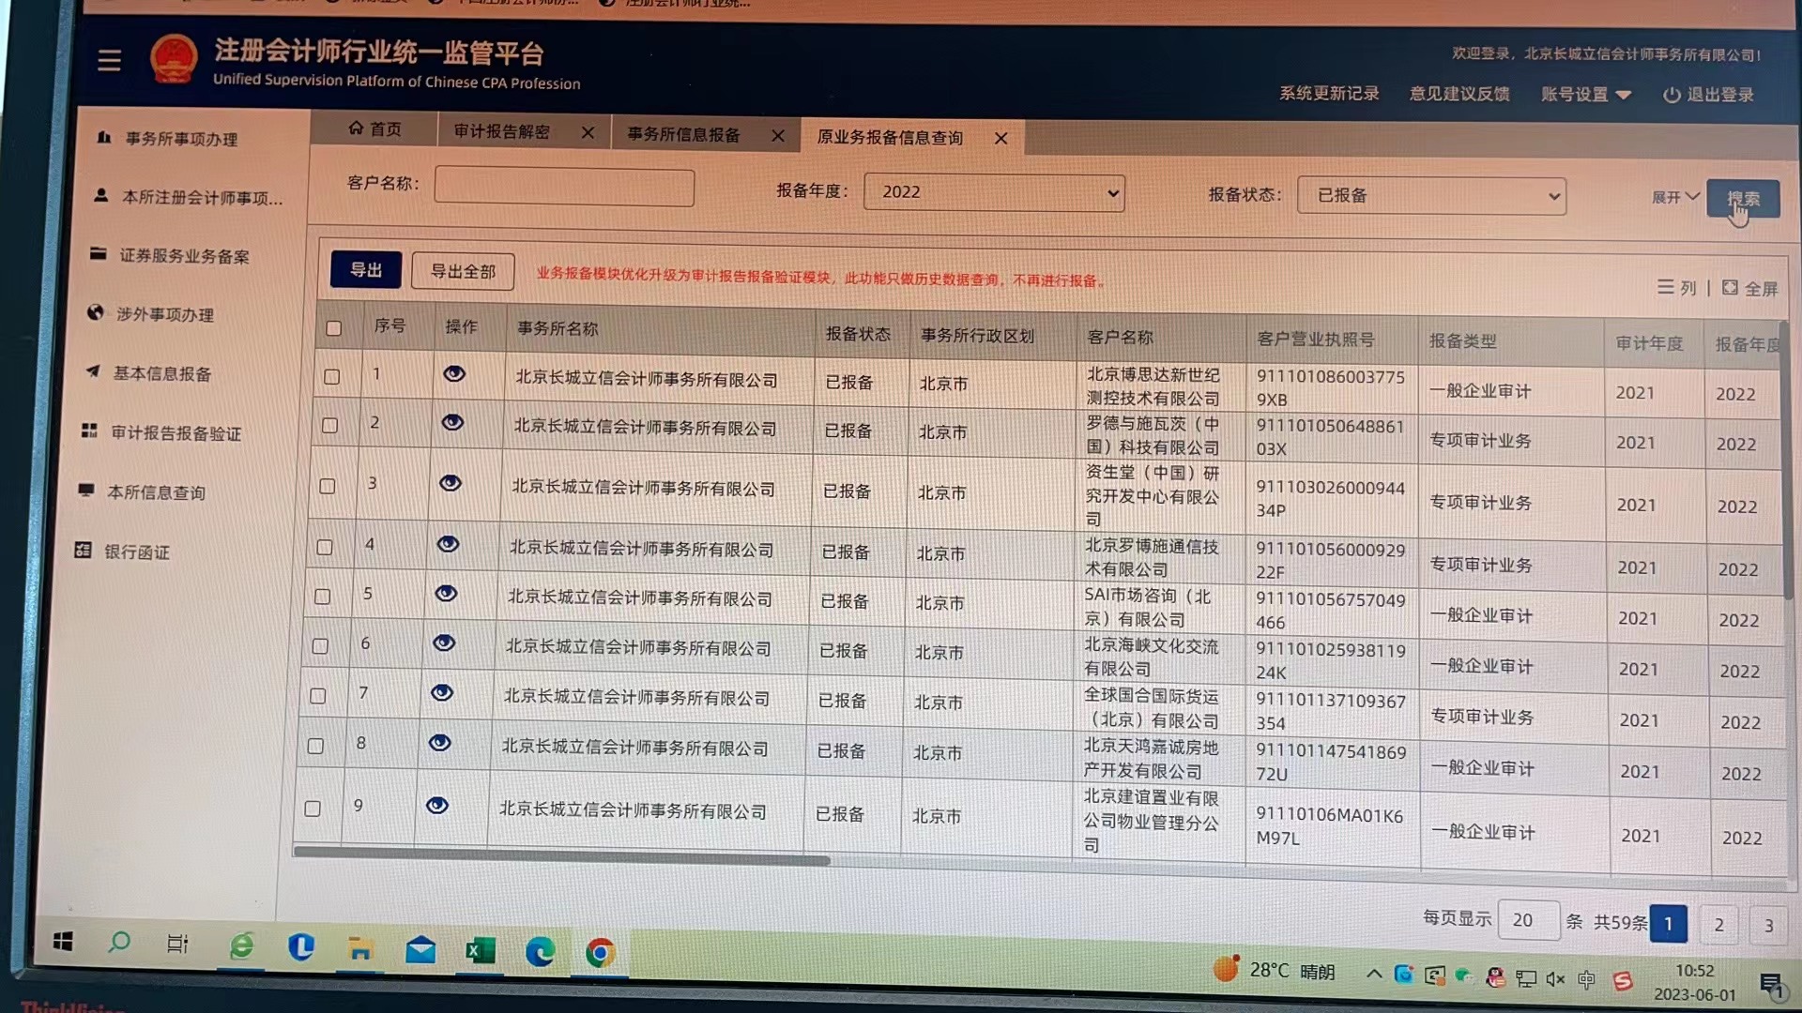The image size is (1802, 1013).
Task: Open 银行函证 in the sidebar
Action: click(x=136, y=552)
